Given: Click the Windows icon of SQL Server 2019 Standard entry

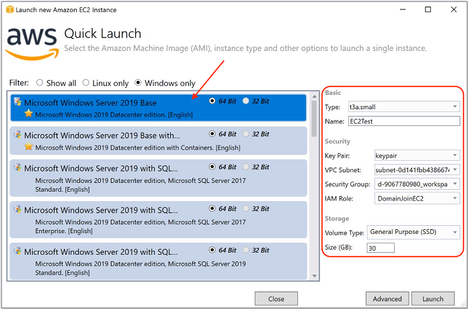Looking at the screenshot, I should point(17,251).
